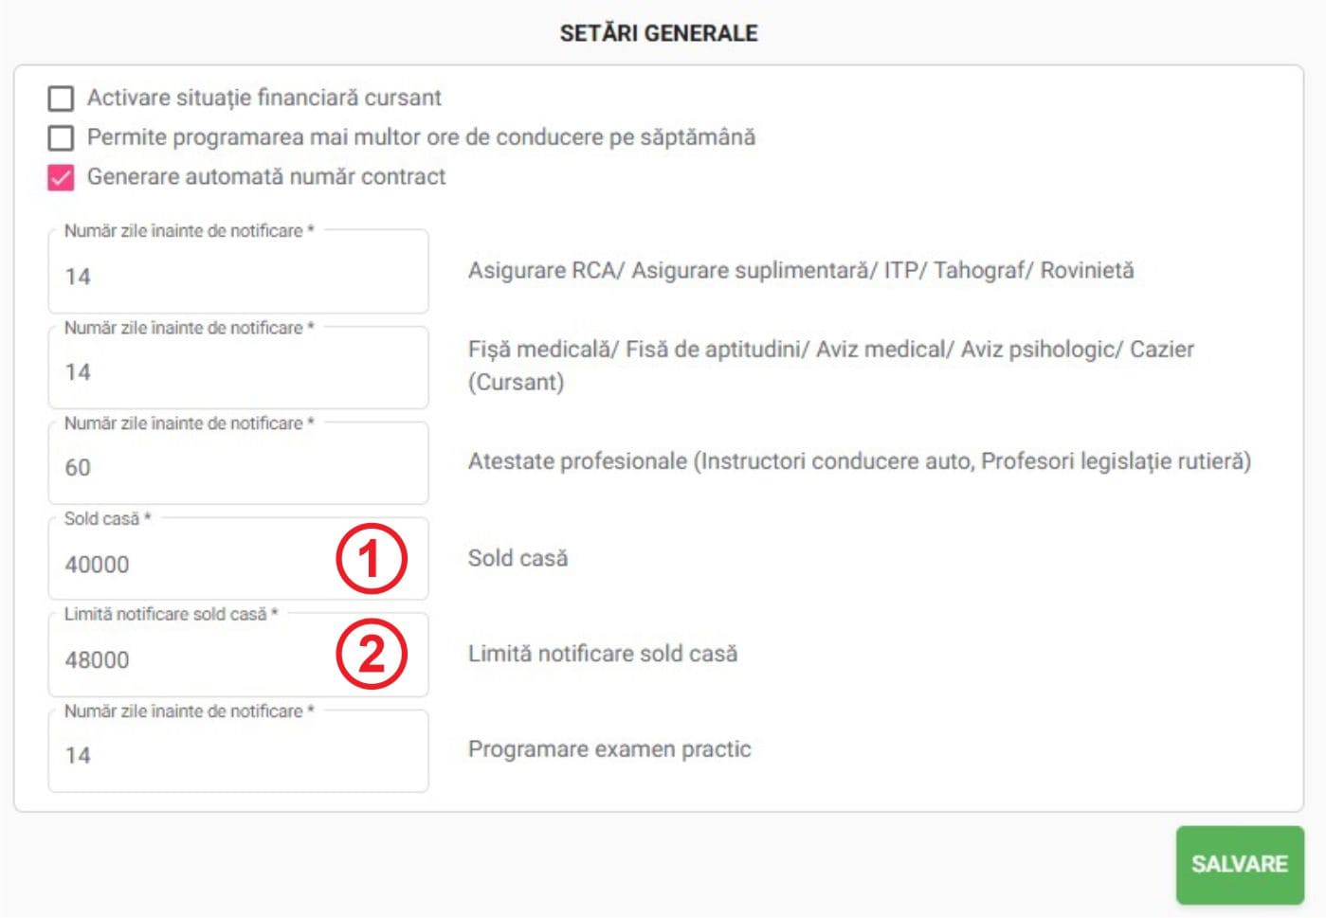Screen dimensions: 1326x918
Task: Click the Programare examen practic description text
Action: [609, 749]
